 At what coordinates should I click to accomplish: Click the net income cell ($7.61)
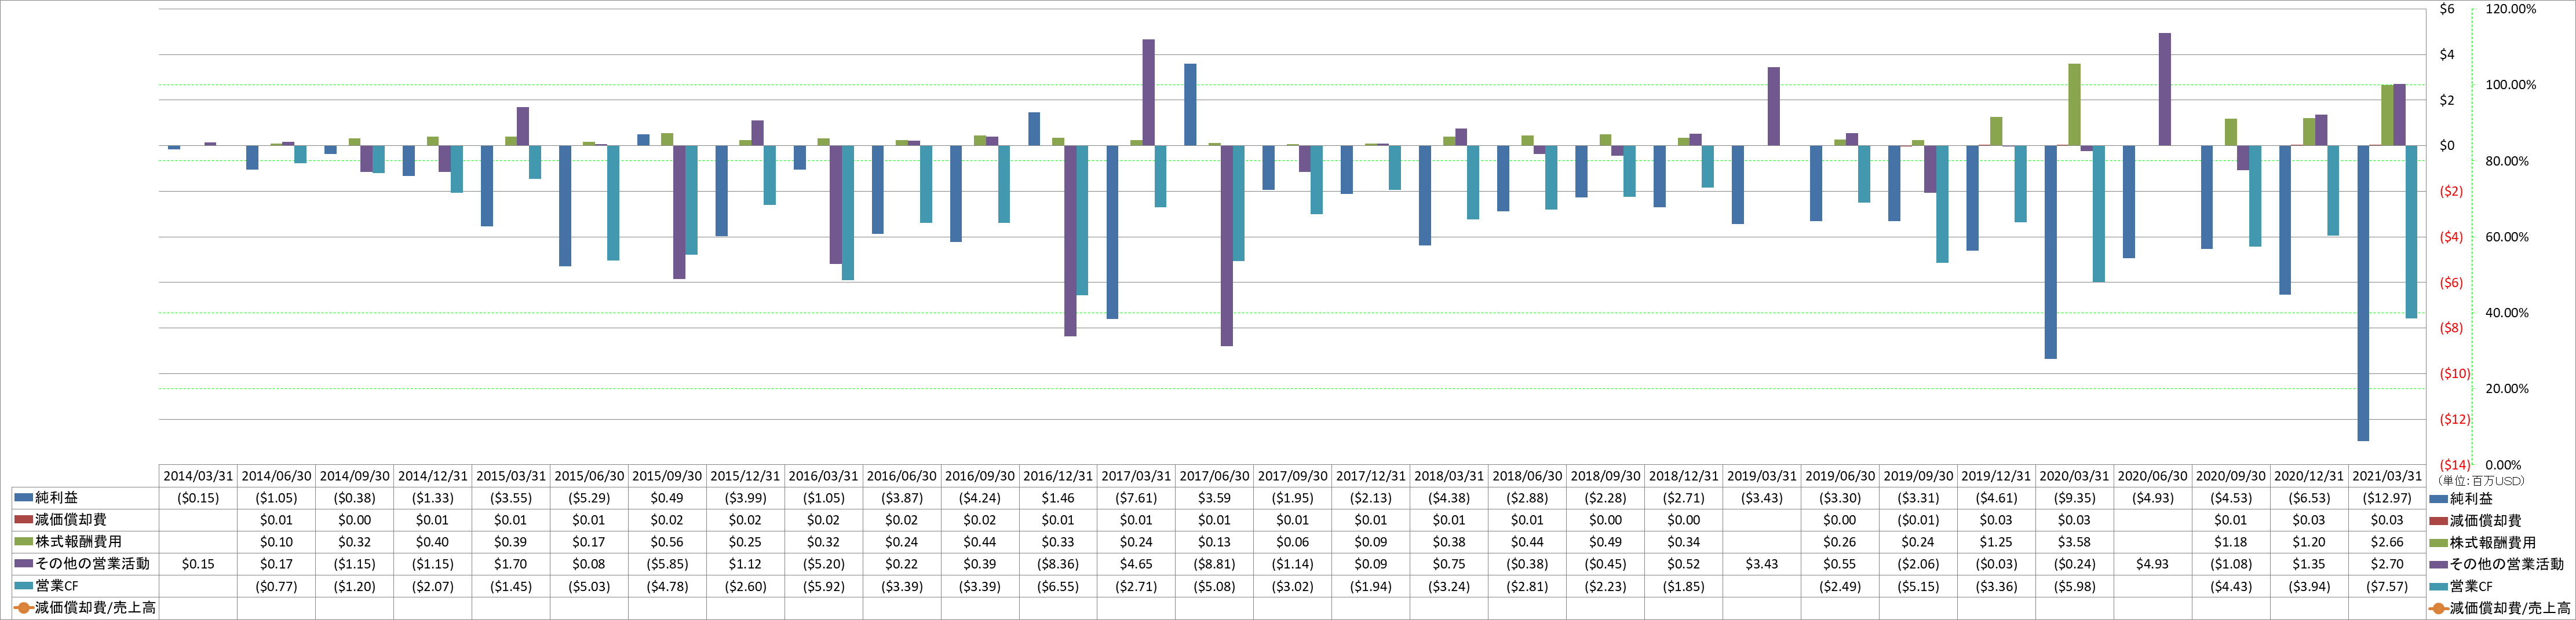click(x=1136, y=497)
